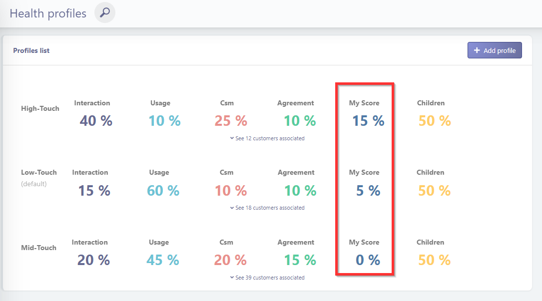Expand See 39 customers associated
The height and width of the screenshot is (301, 542).
[267, 278]
